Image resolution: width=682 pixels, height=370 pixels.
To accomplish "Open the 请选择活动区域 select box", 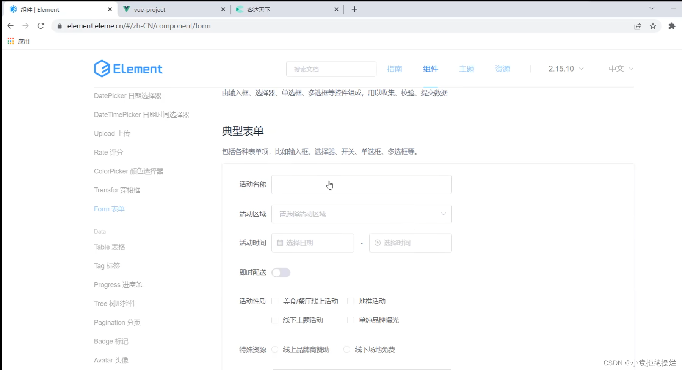I will [x=361, y=214].
